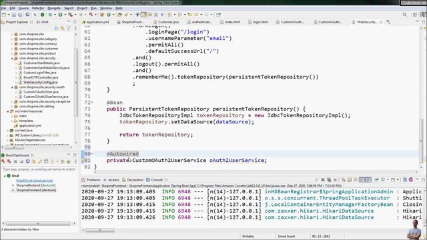Open the Window menu
This screenshot has height=240, width=427.
point(106,8)
